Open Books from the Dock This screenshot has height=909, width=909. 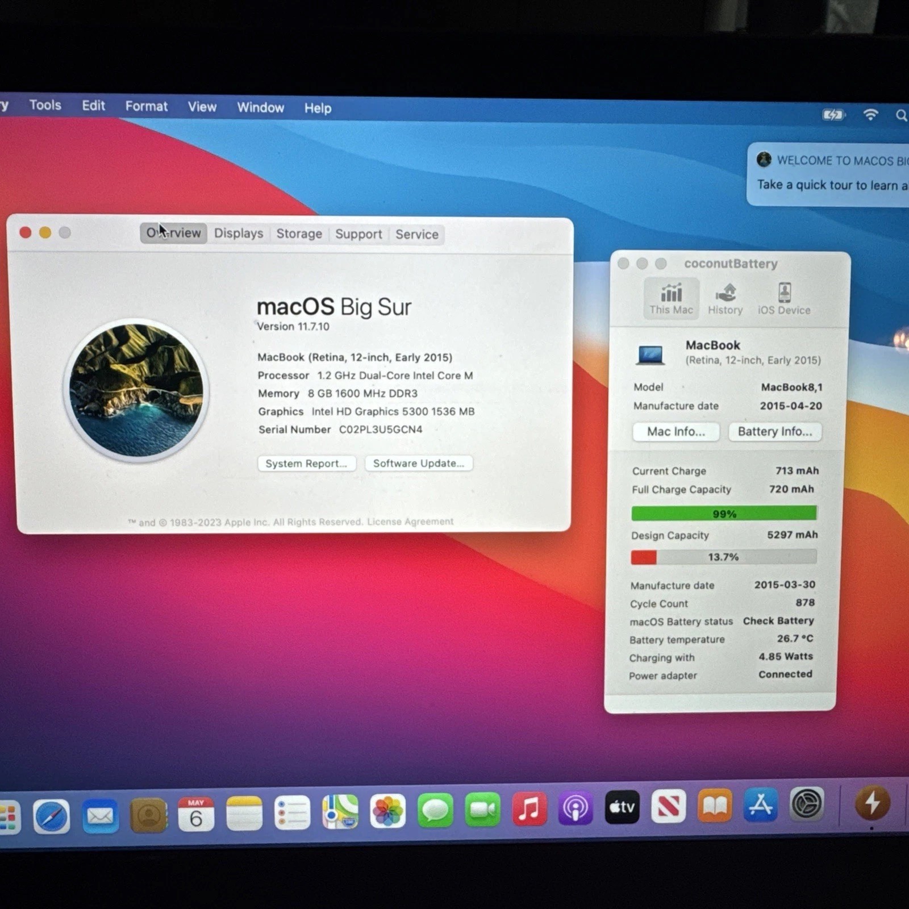point(715,805)
